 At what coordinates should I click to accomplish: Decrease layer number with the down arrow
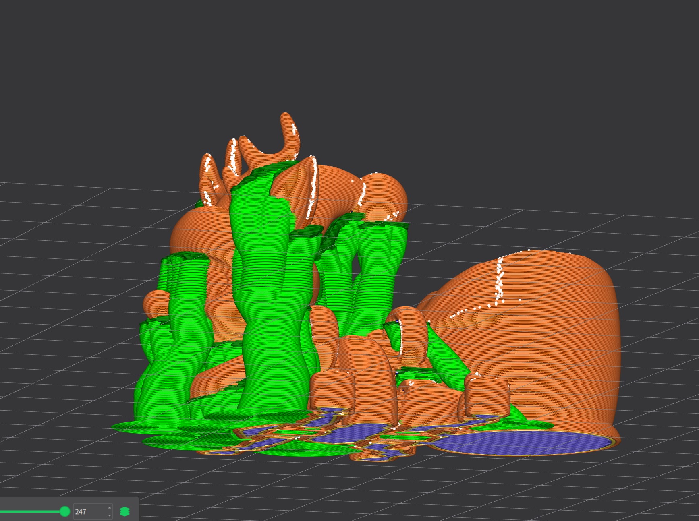[110, 515]
